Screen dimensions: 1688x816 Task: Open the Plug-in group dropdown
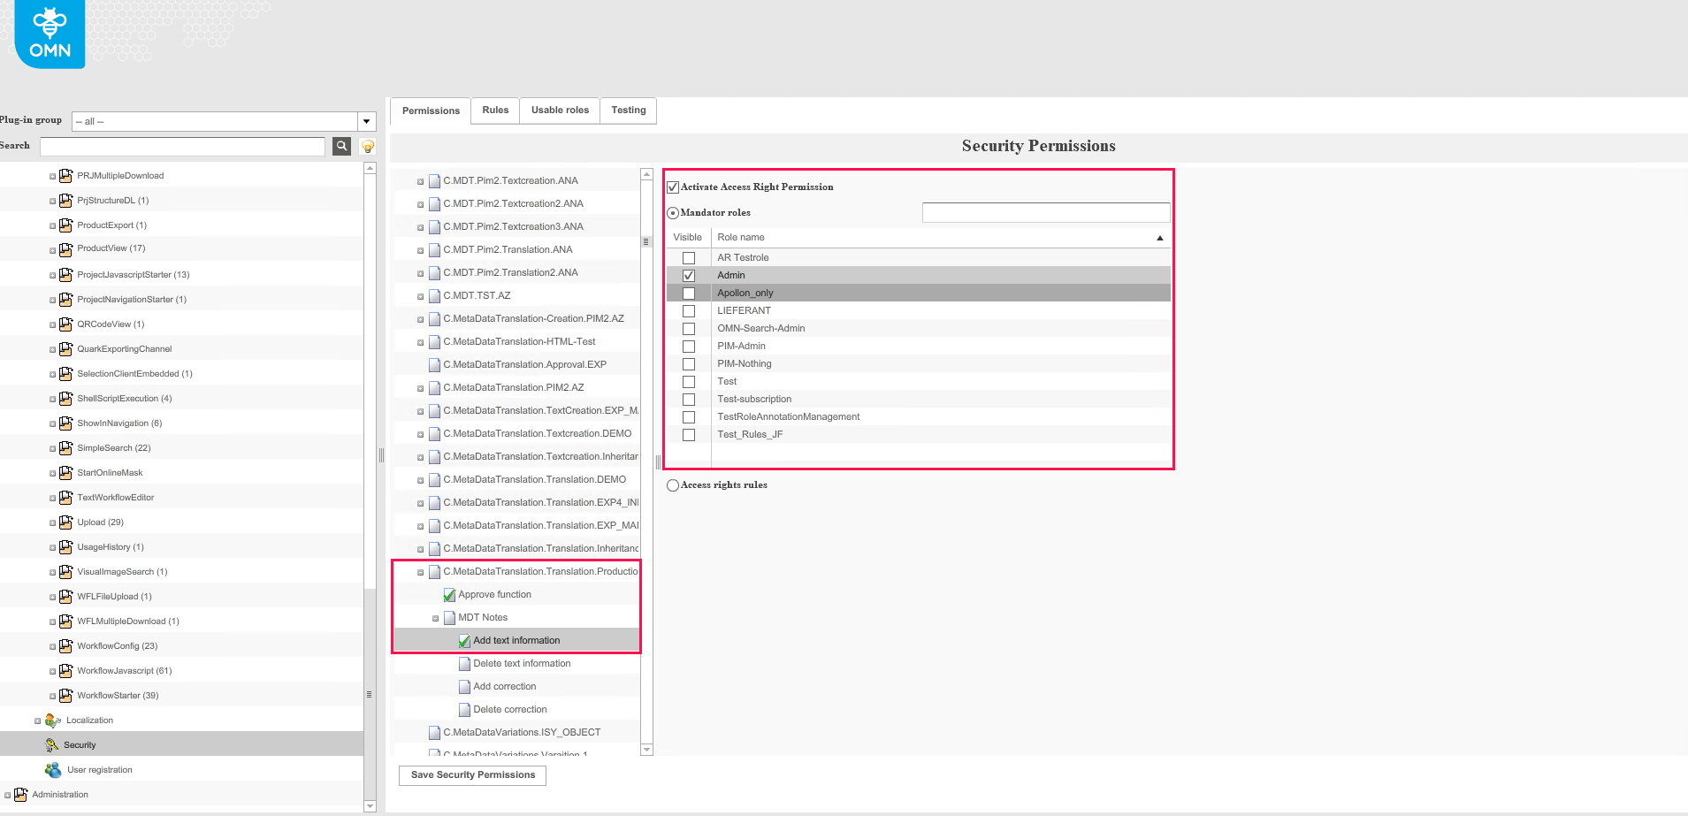366,120
